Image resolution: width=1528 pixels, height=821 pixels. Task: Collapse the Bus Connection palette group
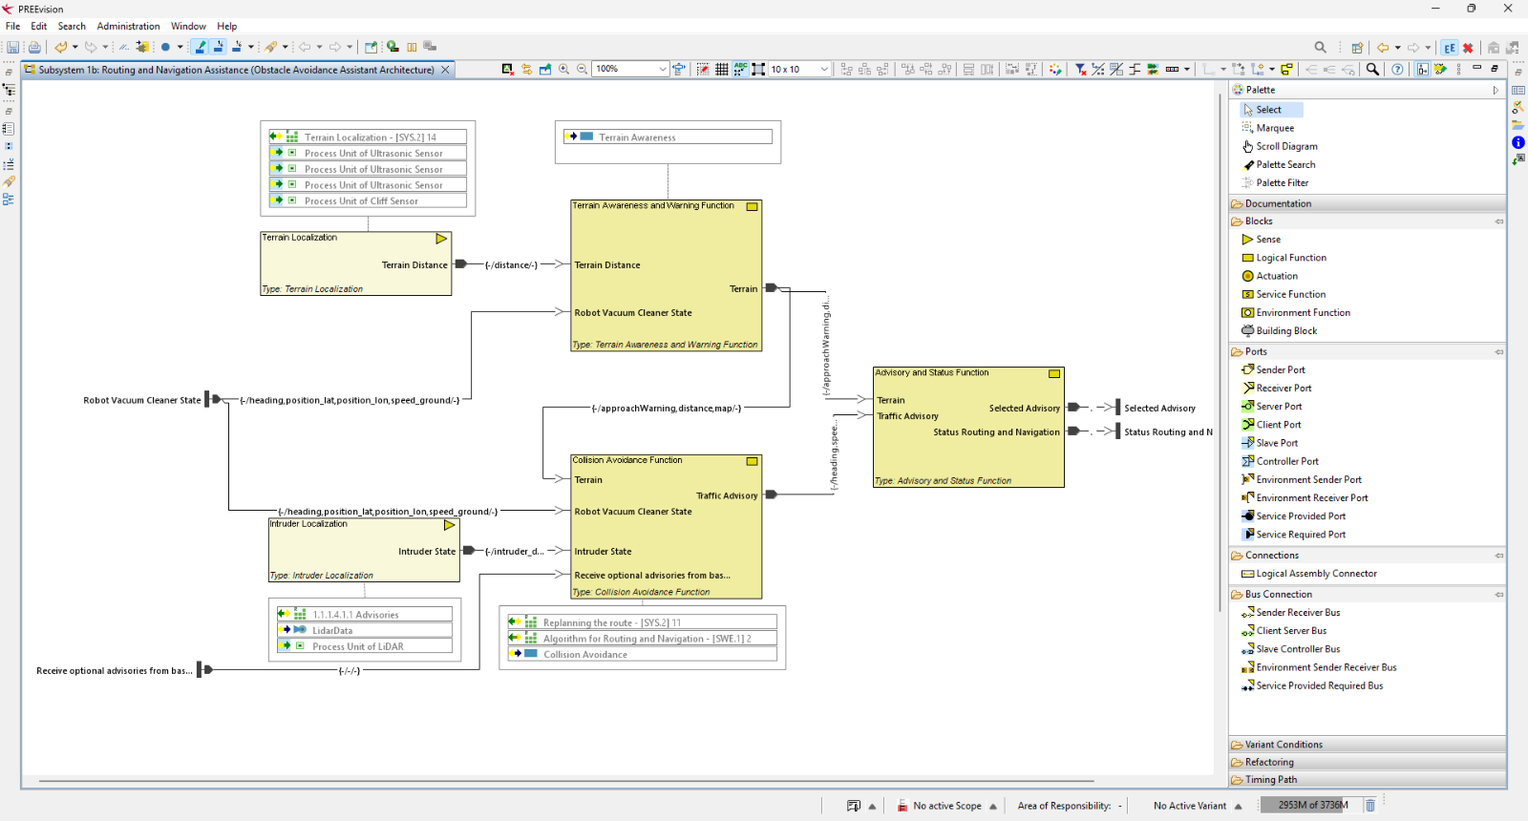pos(1498,595)
